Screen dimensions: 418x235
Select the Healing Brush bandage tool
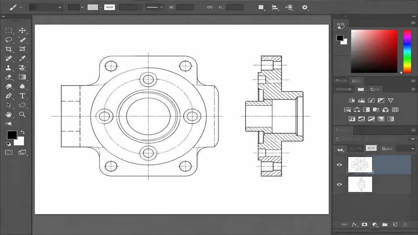[9, 58]
